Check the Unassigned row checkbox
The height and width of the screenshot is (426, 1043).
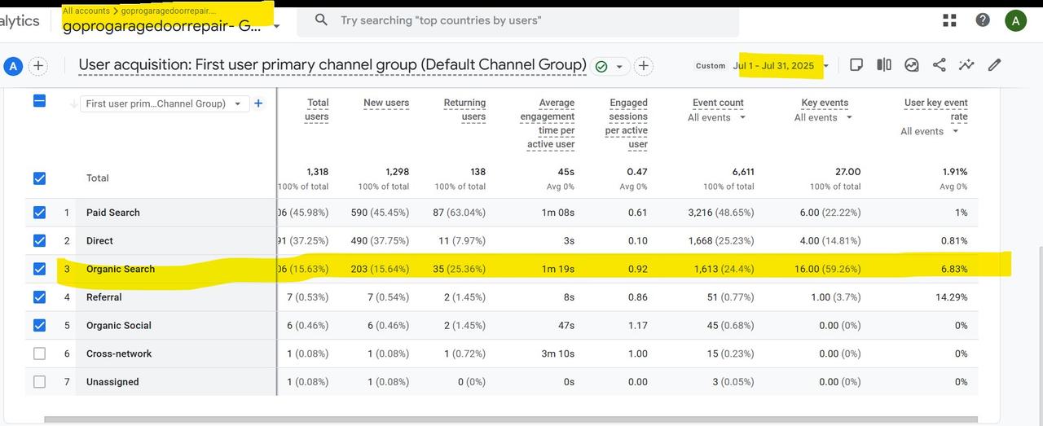pyautogui.click(x=39, y=382)
